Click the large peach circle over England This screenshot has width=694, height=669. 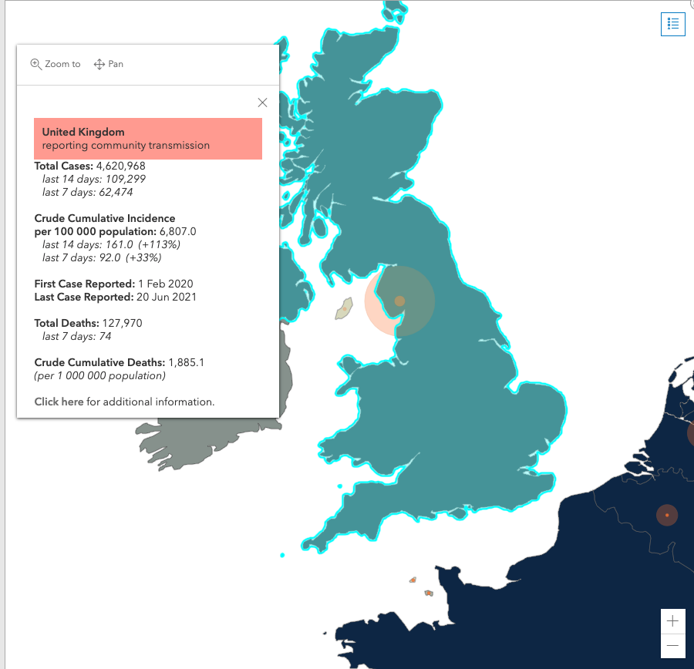click(399, 301)
